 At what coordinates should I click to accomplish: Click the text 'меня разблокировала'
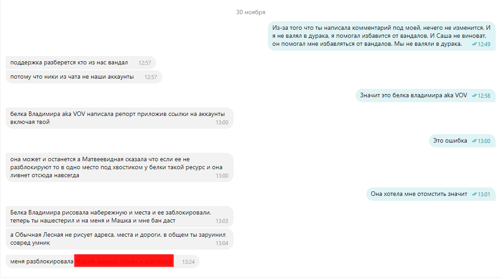[41, 262]
